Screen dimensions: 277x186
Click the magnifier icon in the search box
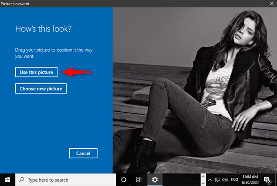21,180
